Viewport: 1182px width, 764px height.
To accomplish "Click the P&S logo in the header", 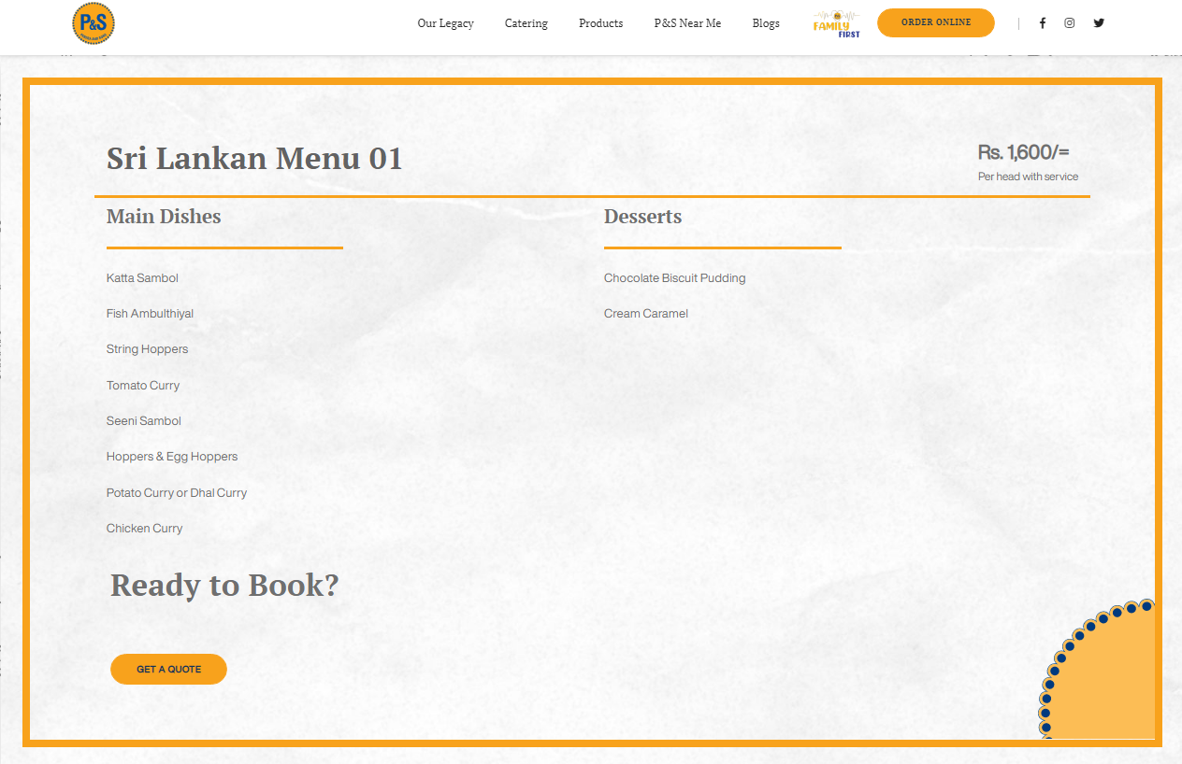I will pyautogui.click(x=94, y=23).
